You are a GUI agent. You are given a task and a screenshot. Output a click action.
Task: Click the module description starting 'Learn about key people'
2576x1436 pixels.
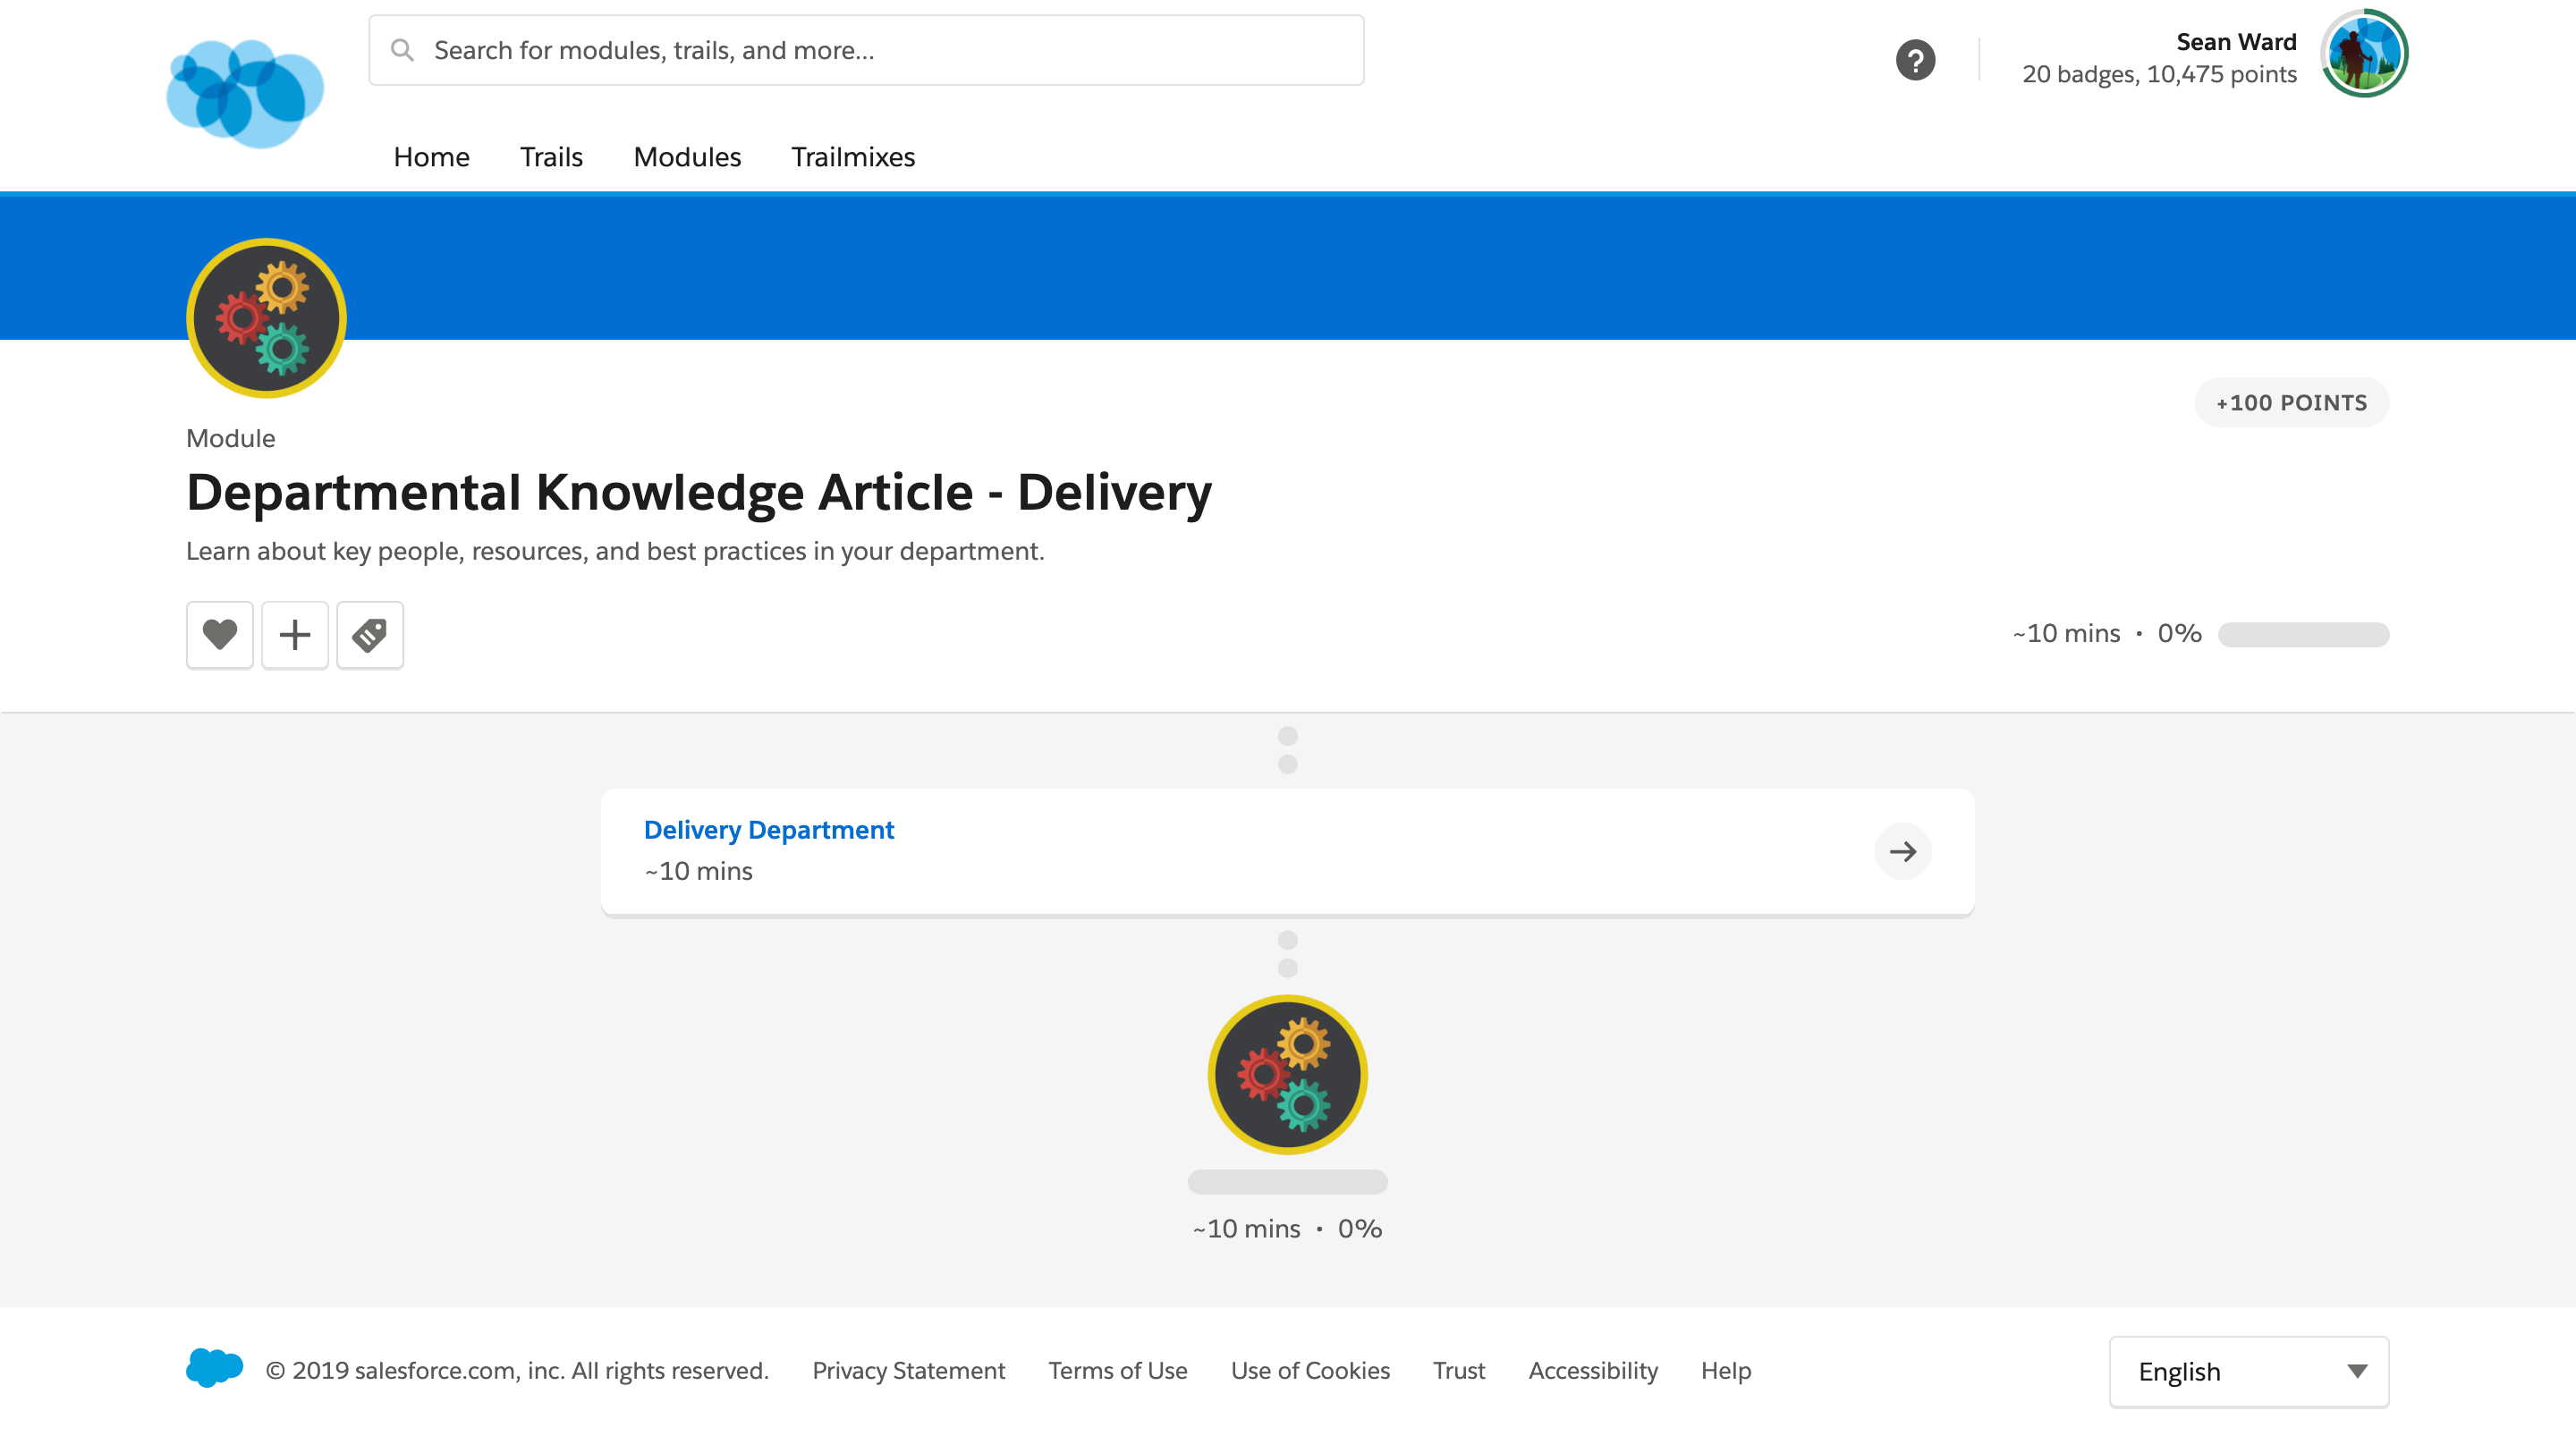pyautogui.click(x=615, y=551)
